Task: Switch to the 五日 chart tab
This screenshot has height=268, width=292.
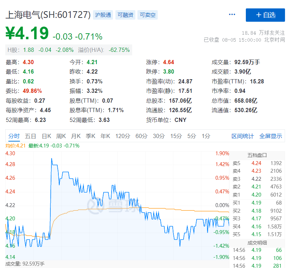Action: 30,136
